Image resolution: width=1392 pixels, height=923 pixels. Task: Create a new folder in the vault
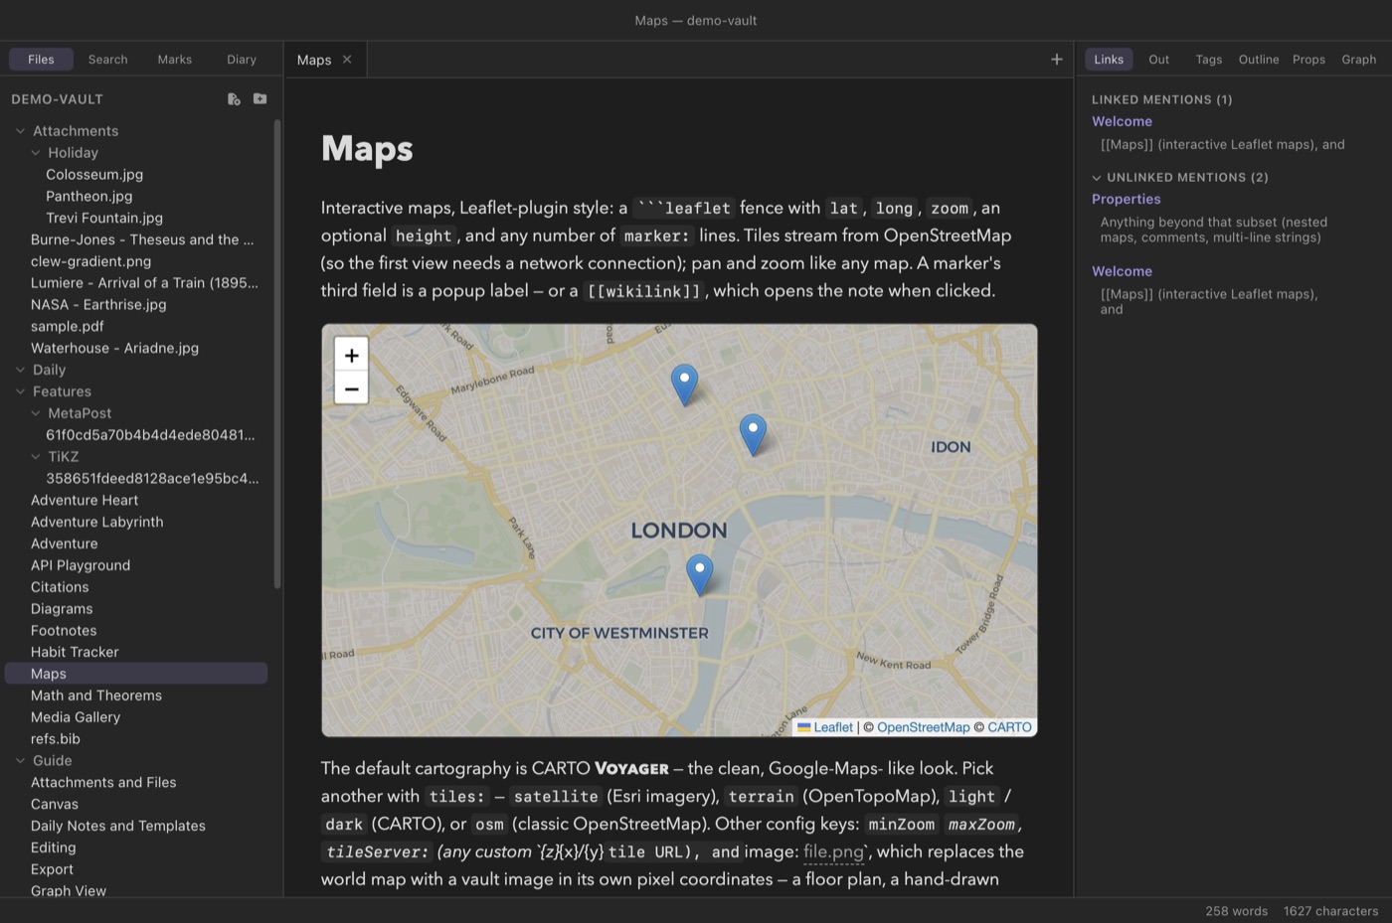(x=260, y=99)
